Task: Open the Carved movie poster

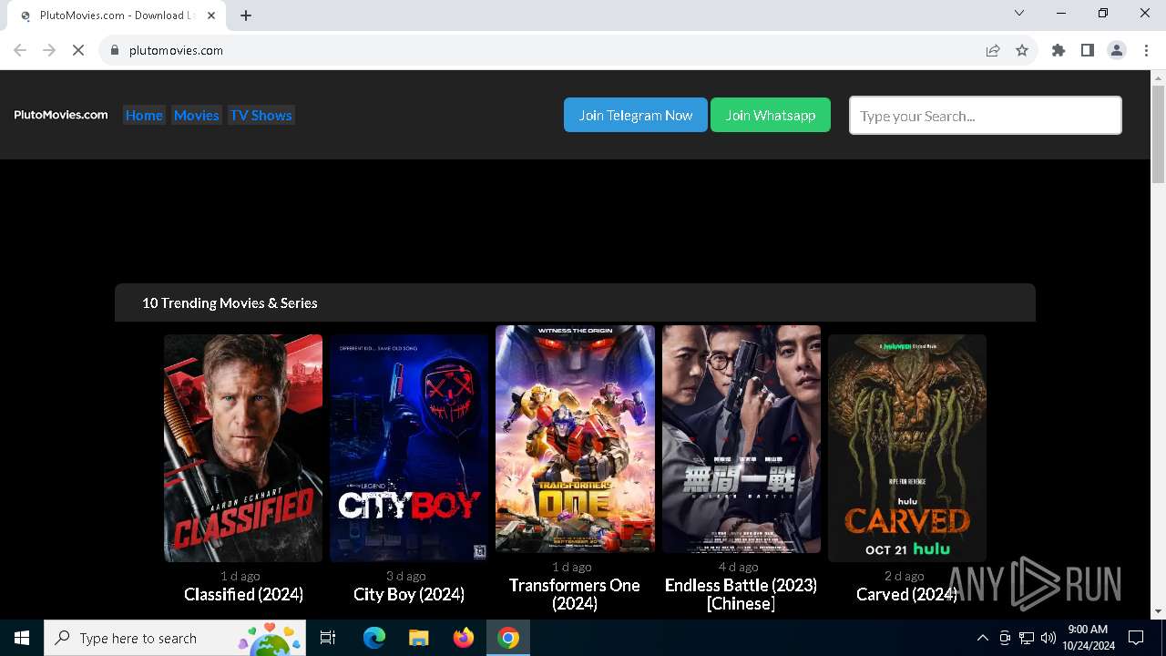Action: point(907,448)
